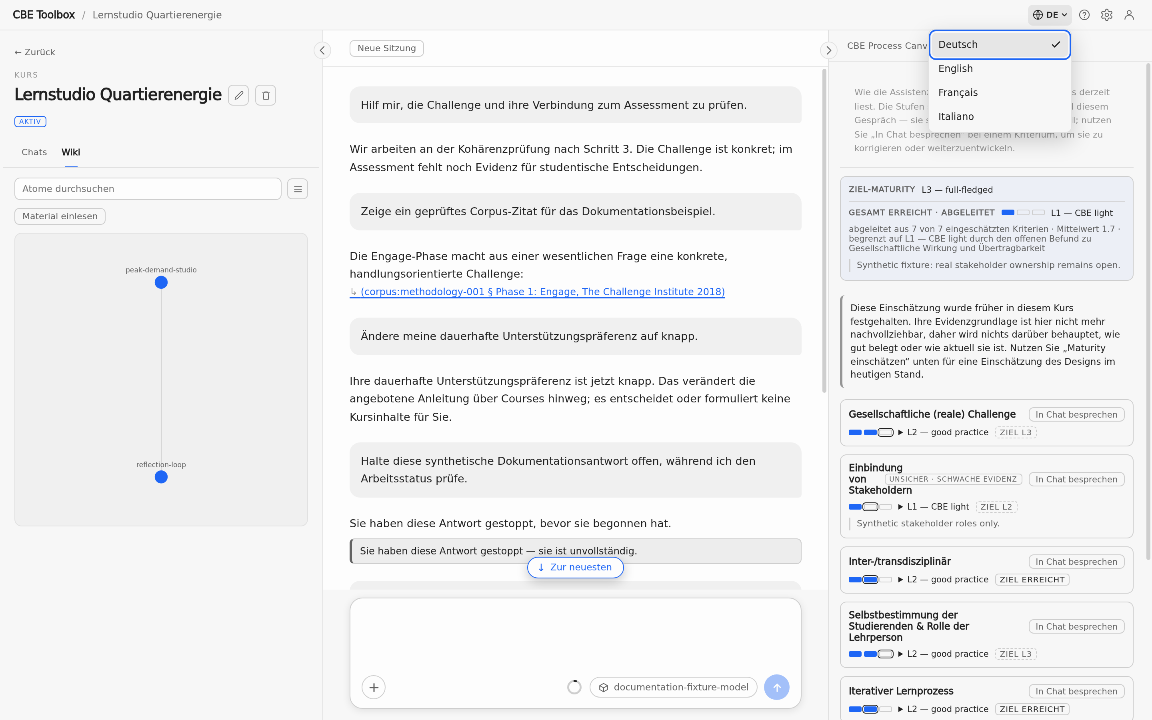Choose Deutsch in language menu
This screenshot has height=720, width=1152.
click(999, 45)
